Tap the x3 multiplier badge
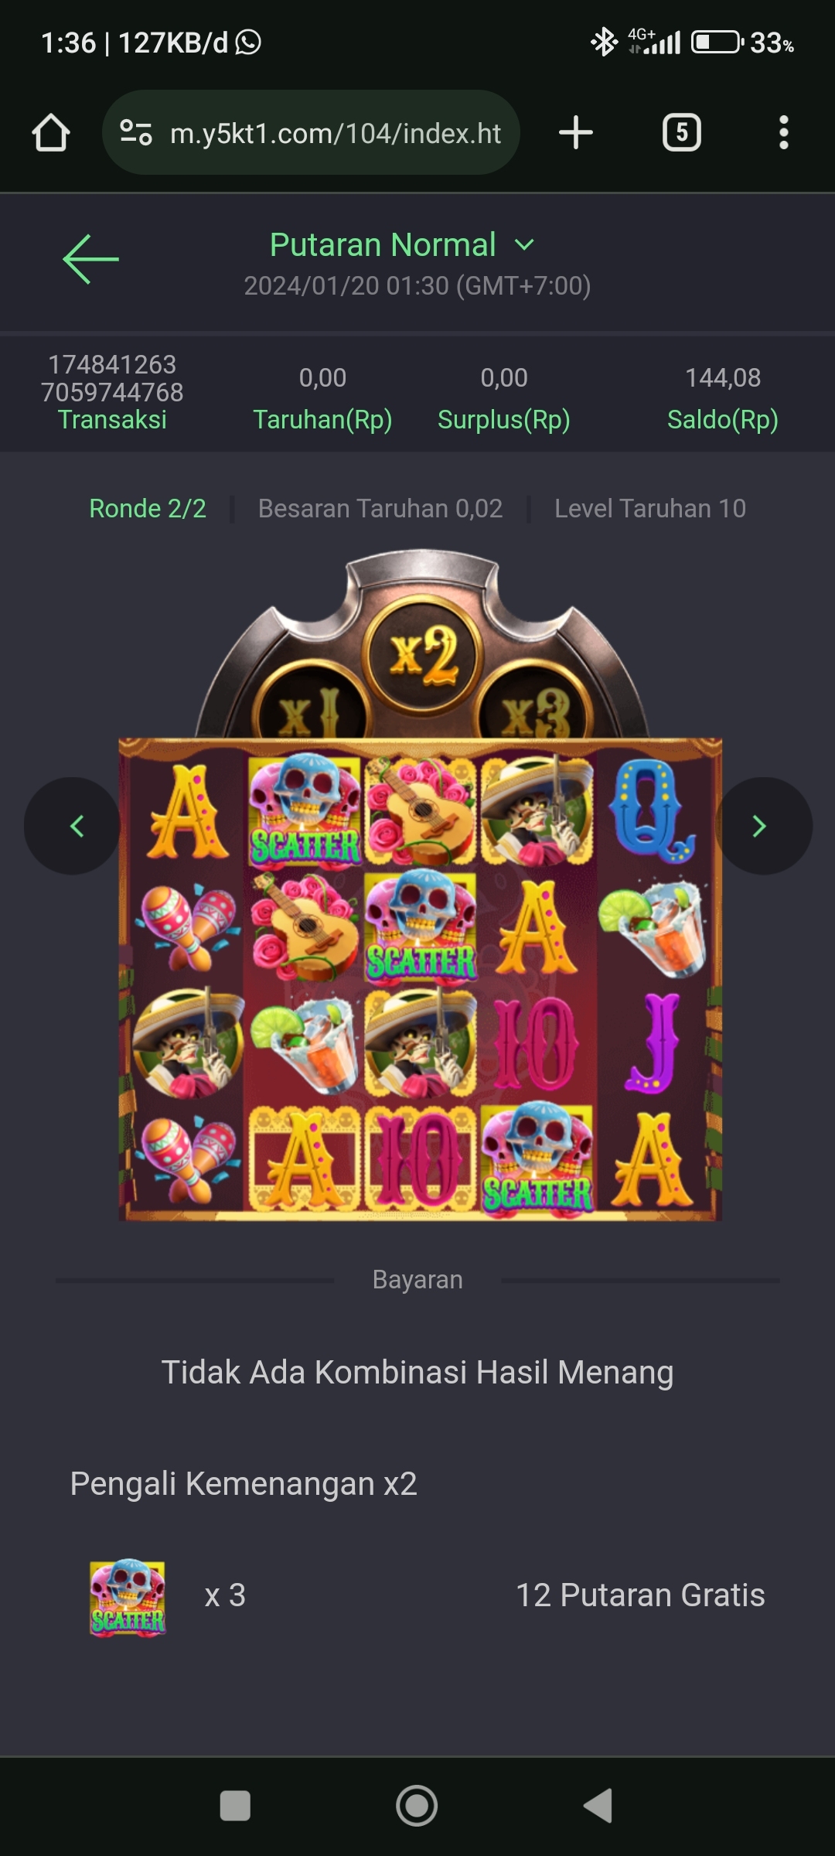835x1856 pixels. (x=535, y=708)
